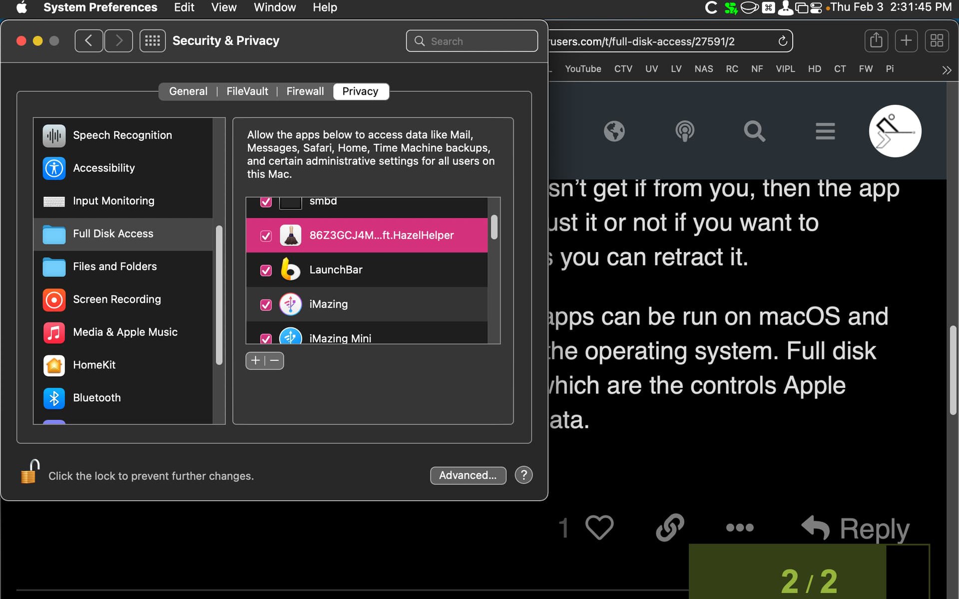
Task: Show Safari tab overview
Action: tap(937, 41)
